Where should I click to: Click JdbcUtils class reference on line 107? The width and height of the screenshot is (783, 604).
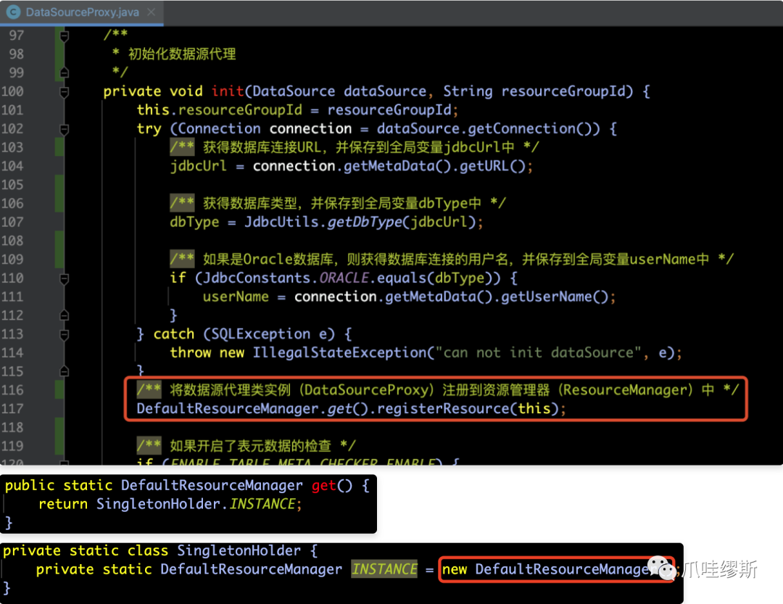(x=281, y=222)
